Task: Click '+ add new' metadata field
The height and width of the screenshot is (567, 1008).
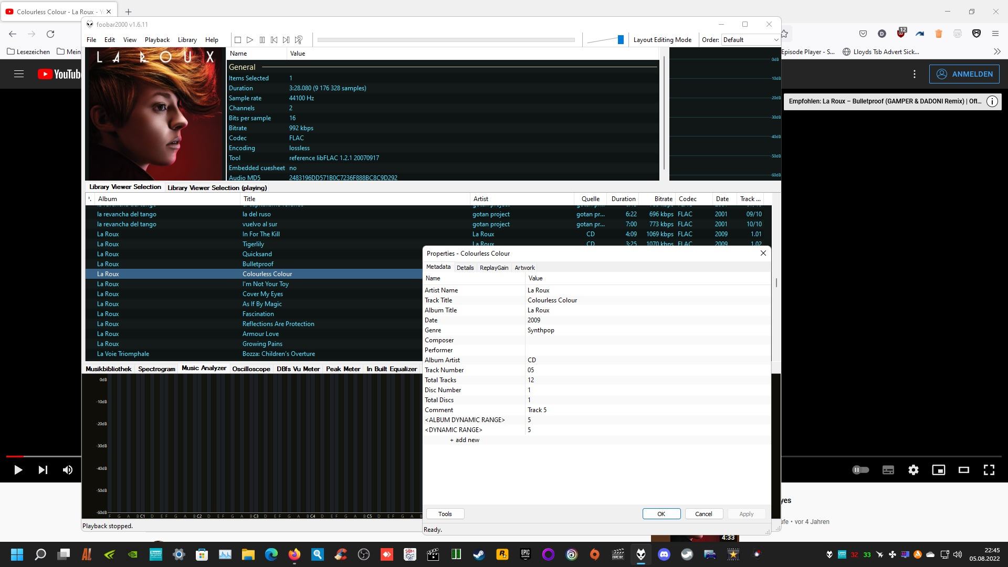Action: click(465, 440)
